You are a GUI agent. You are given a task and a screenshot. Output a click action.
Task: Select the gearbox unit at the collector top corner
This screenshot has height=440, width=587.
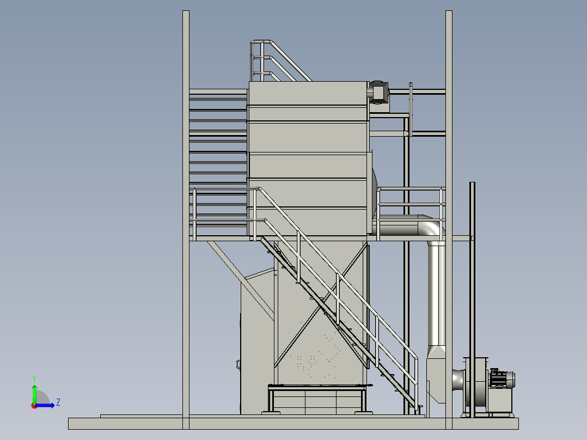[378, 93]
